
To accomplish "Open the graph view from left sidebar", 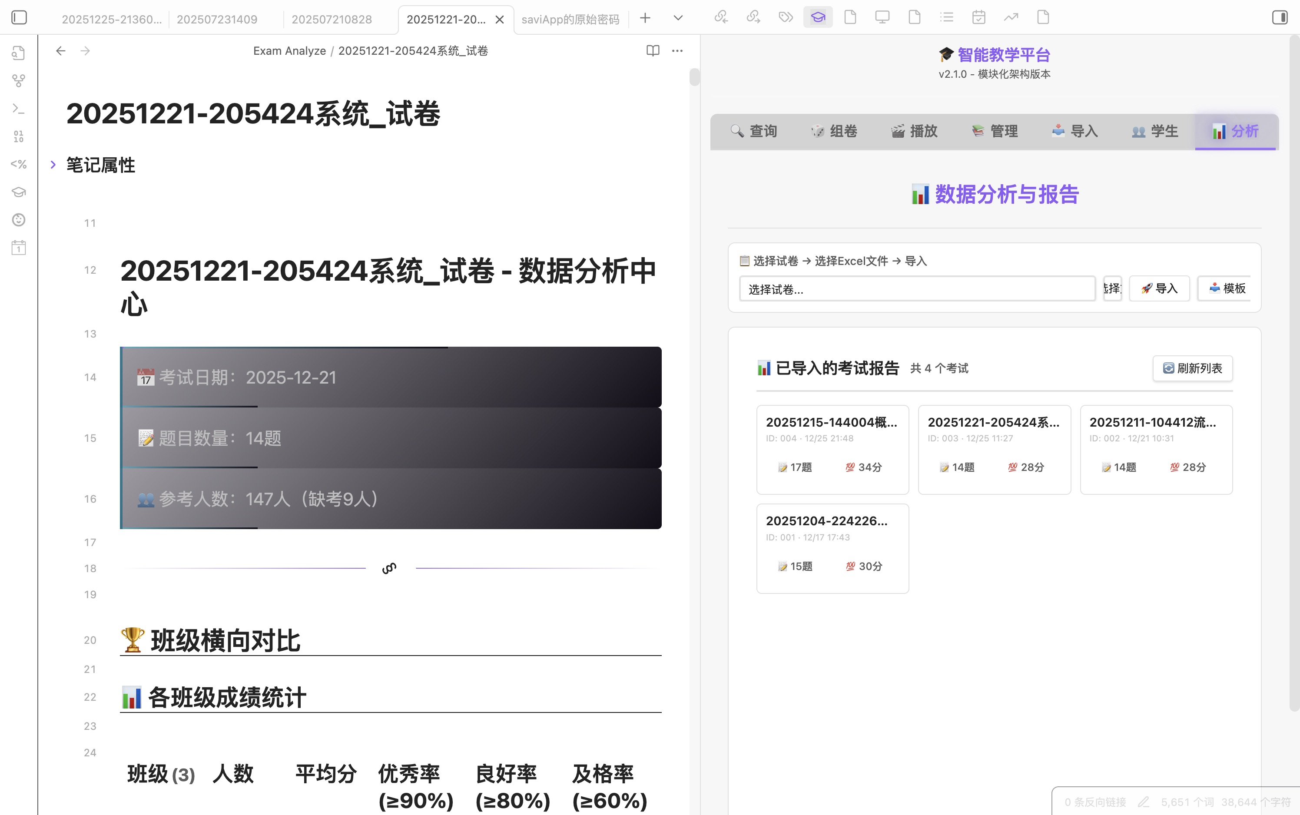I will (18, 80).
